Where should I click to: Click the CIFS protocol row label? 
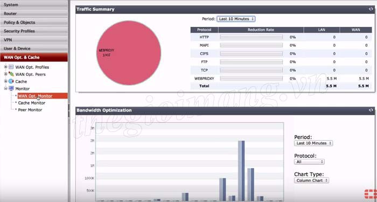tap(204, 54)
